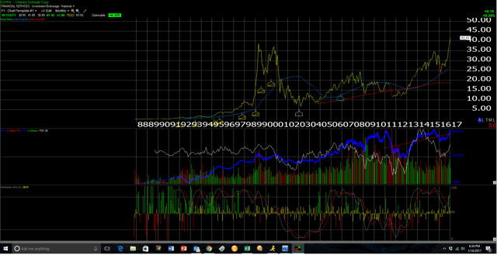497x279 pixels.
Task: Launch Google Chrome from the taskbar
Action: (x=209, y=249)
